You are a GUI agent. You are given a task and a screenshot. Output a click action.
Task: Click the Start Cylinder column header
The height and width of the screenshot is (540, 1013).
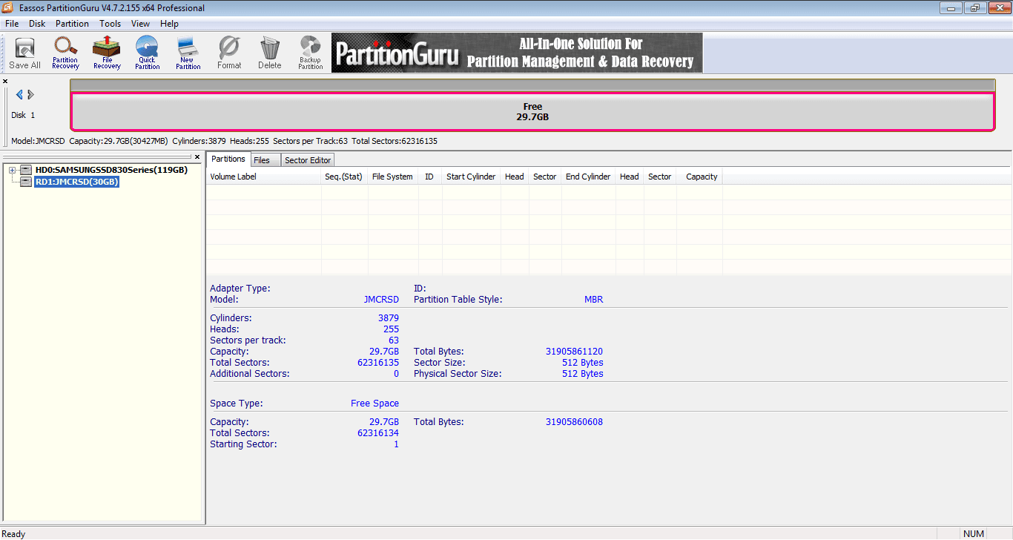click(471, 177)
